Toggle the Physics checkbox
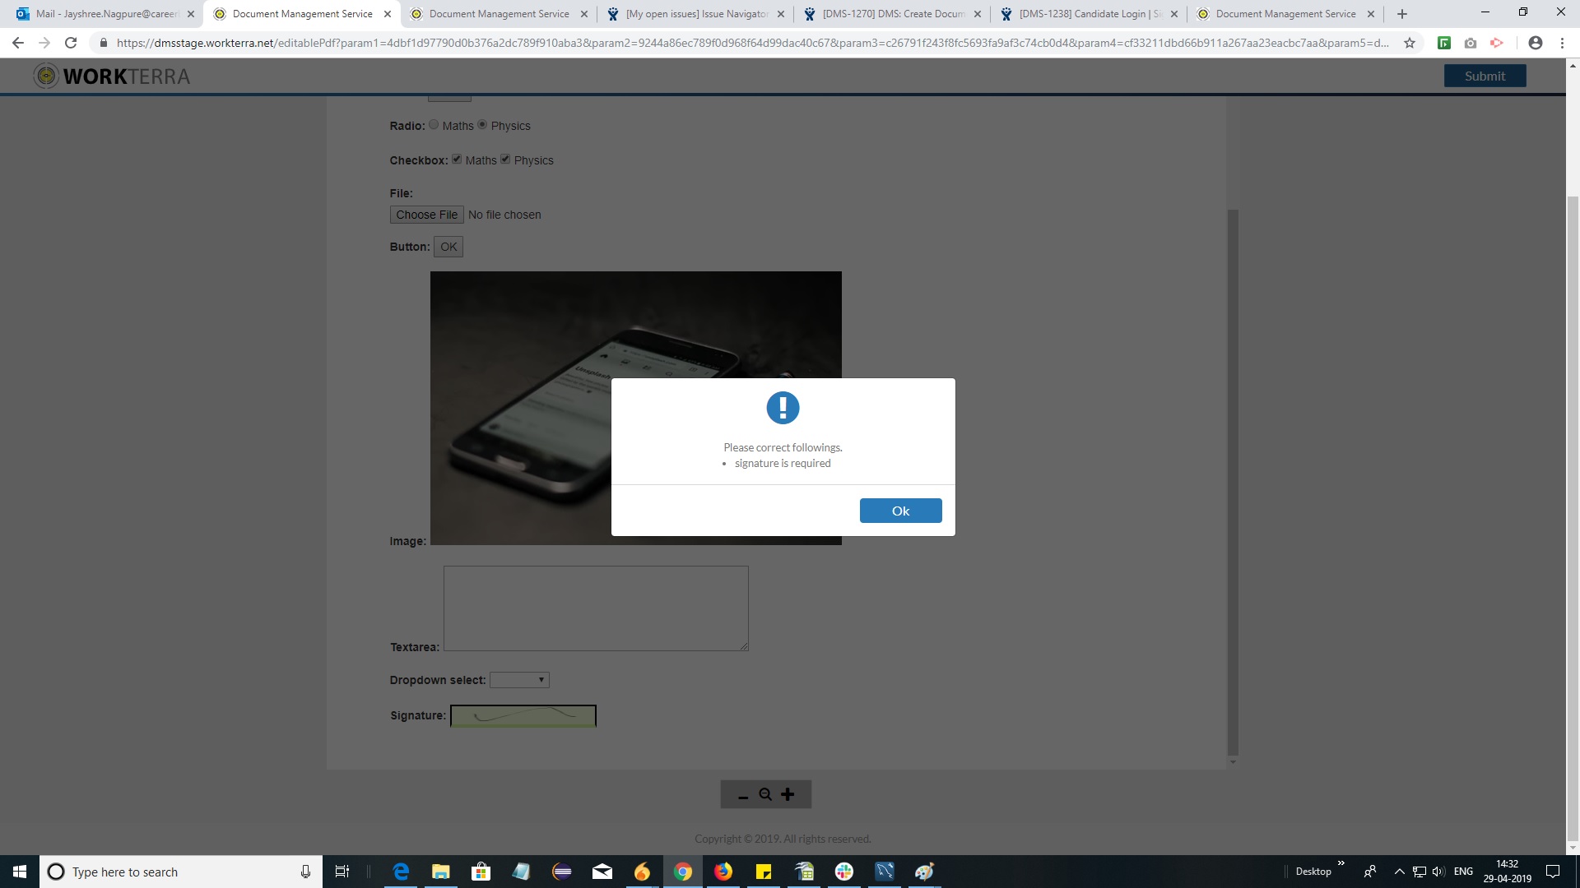The image size is (1580, 888). click(x=505, y=160)
